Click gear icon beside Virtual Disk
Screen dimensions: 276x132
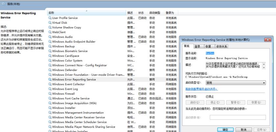click(50, 22)
